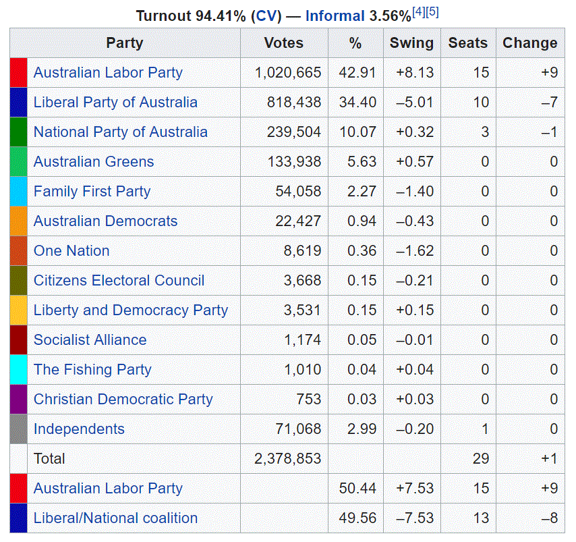Click the Liberal Party of Australia link

coord(115,103)
